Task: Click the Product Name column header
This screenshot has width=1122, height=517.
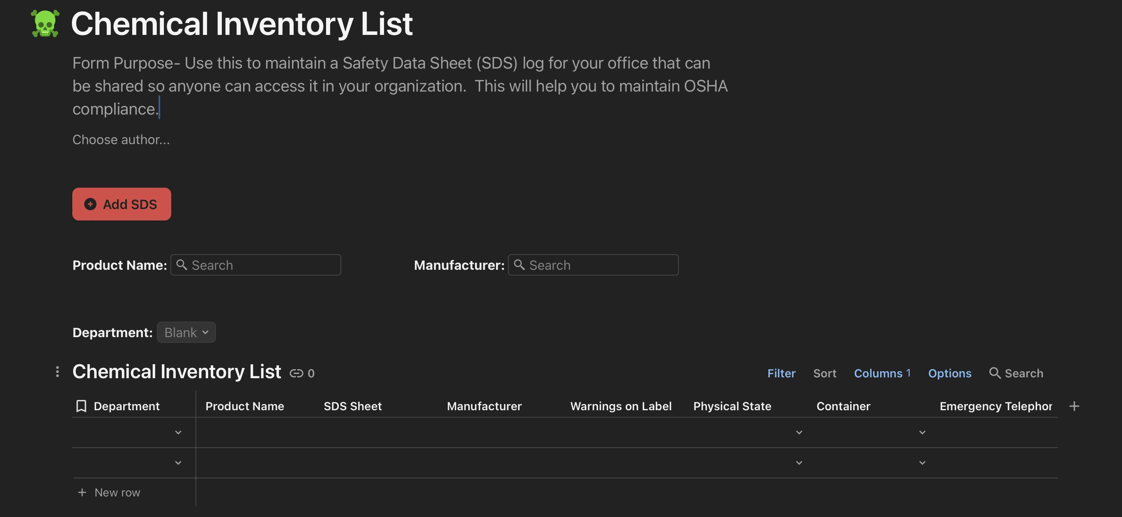Action: 245,406
